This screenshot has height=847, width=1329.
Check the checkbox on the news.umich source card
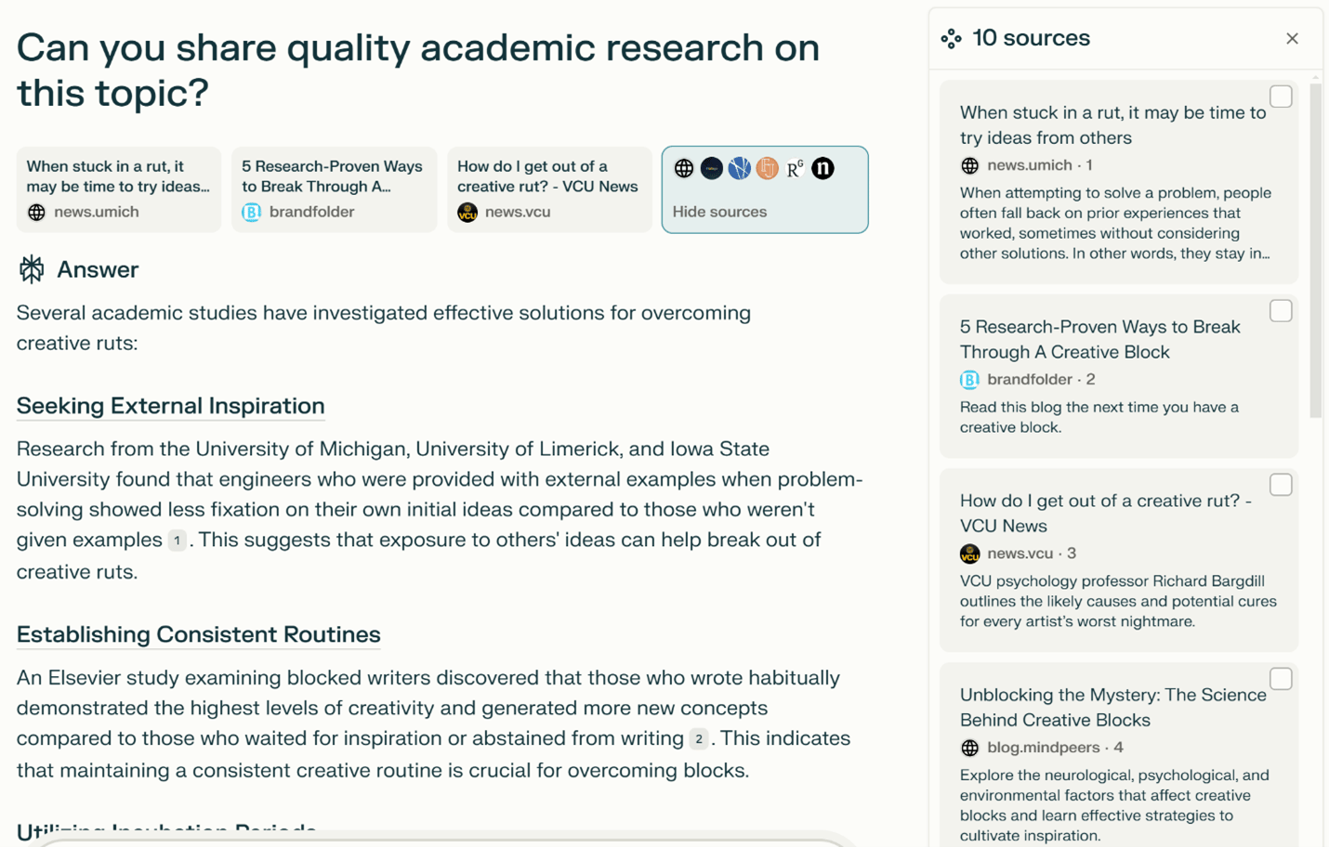1281,96
